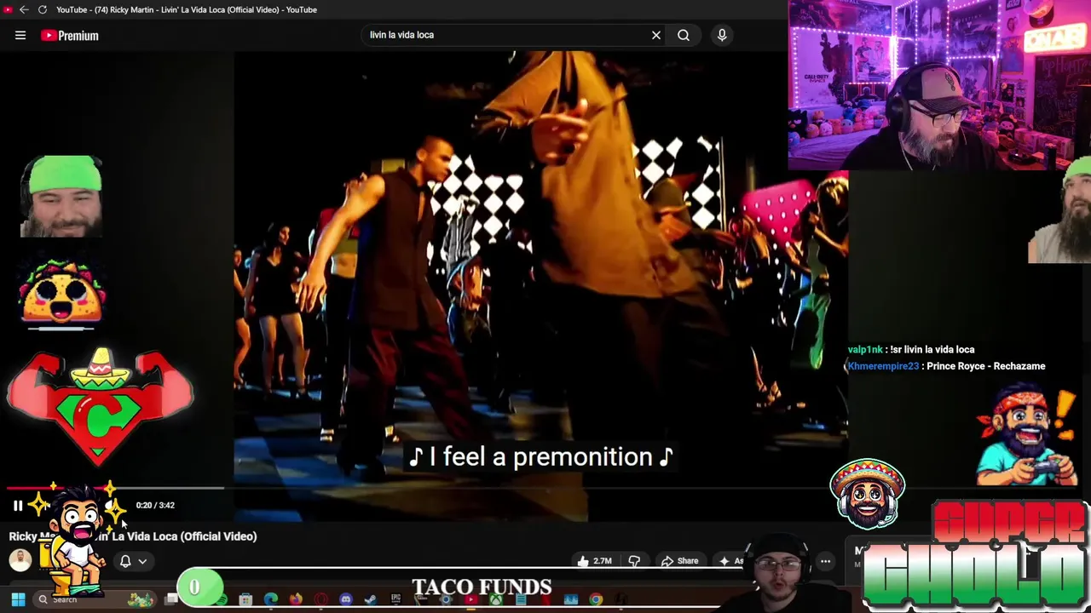Click the chat username 'valp1nk'
Screen dimensions: 1091x613
865,349
